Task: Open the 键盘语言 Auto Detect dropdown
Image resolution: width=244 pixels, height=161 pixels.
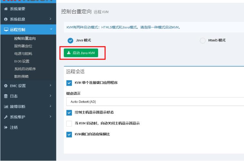Action: pyautogui.click(x=155, y=102)
